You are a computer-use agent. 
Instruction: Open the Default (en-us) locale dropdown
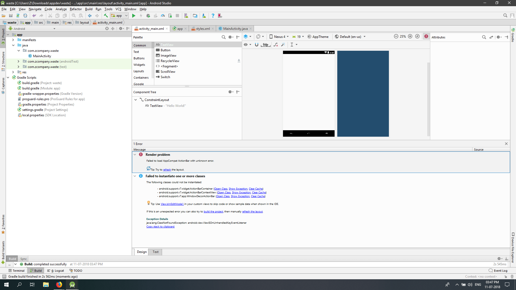coord(350,37)
